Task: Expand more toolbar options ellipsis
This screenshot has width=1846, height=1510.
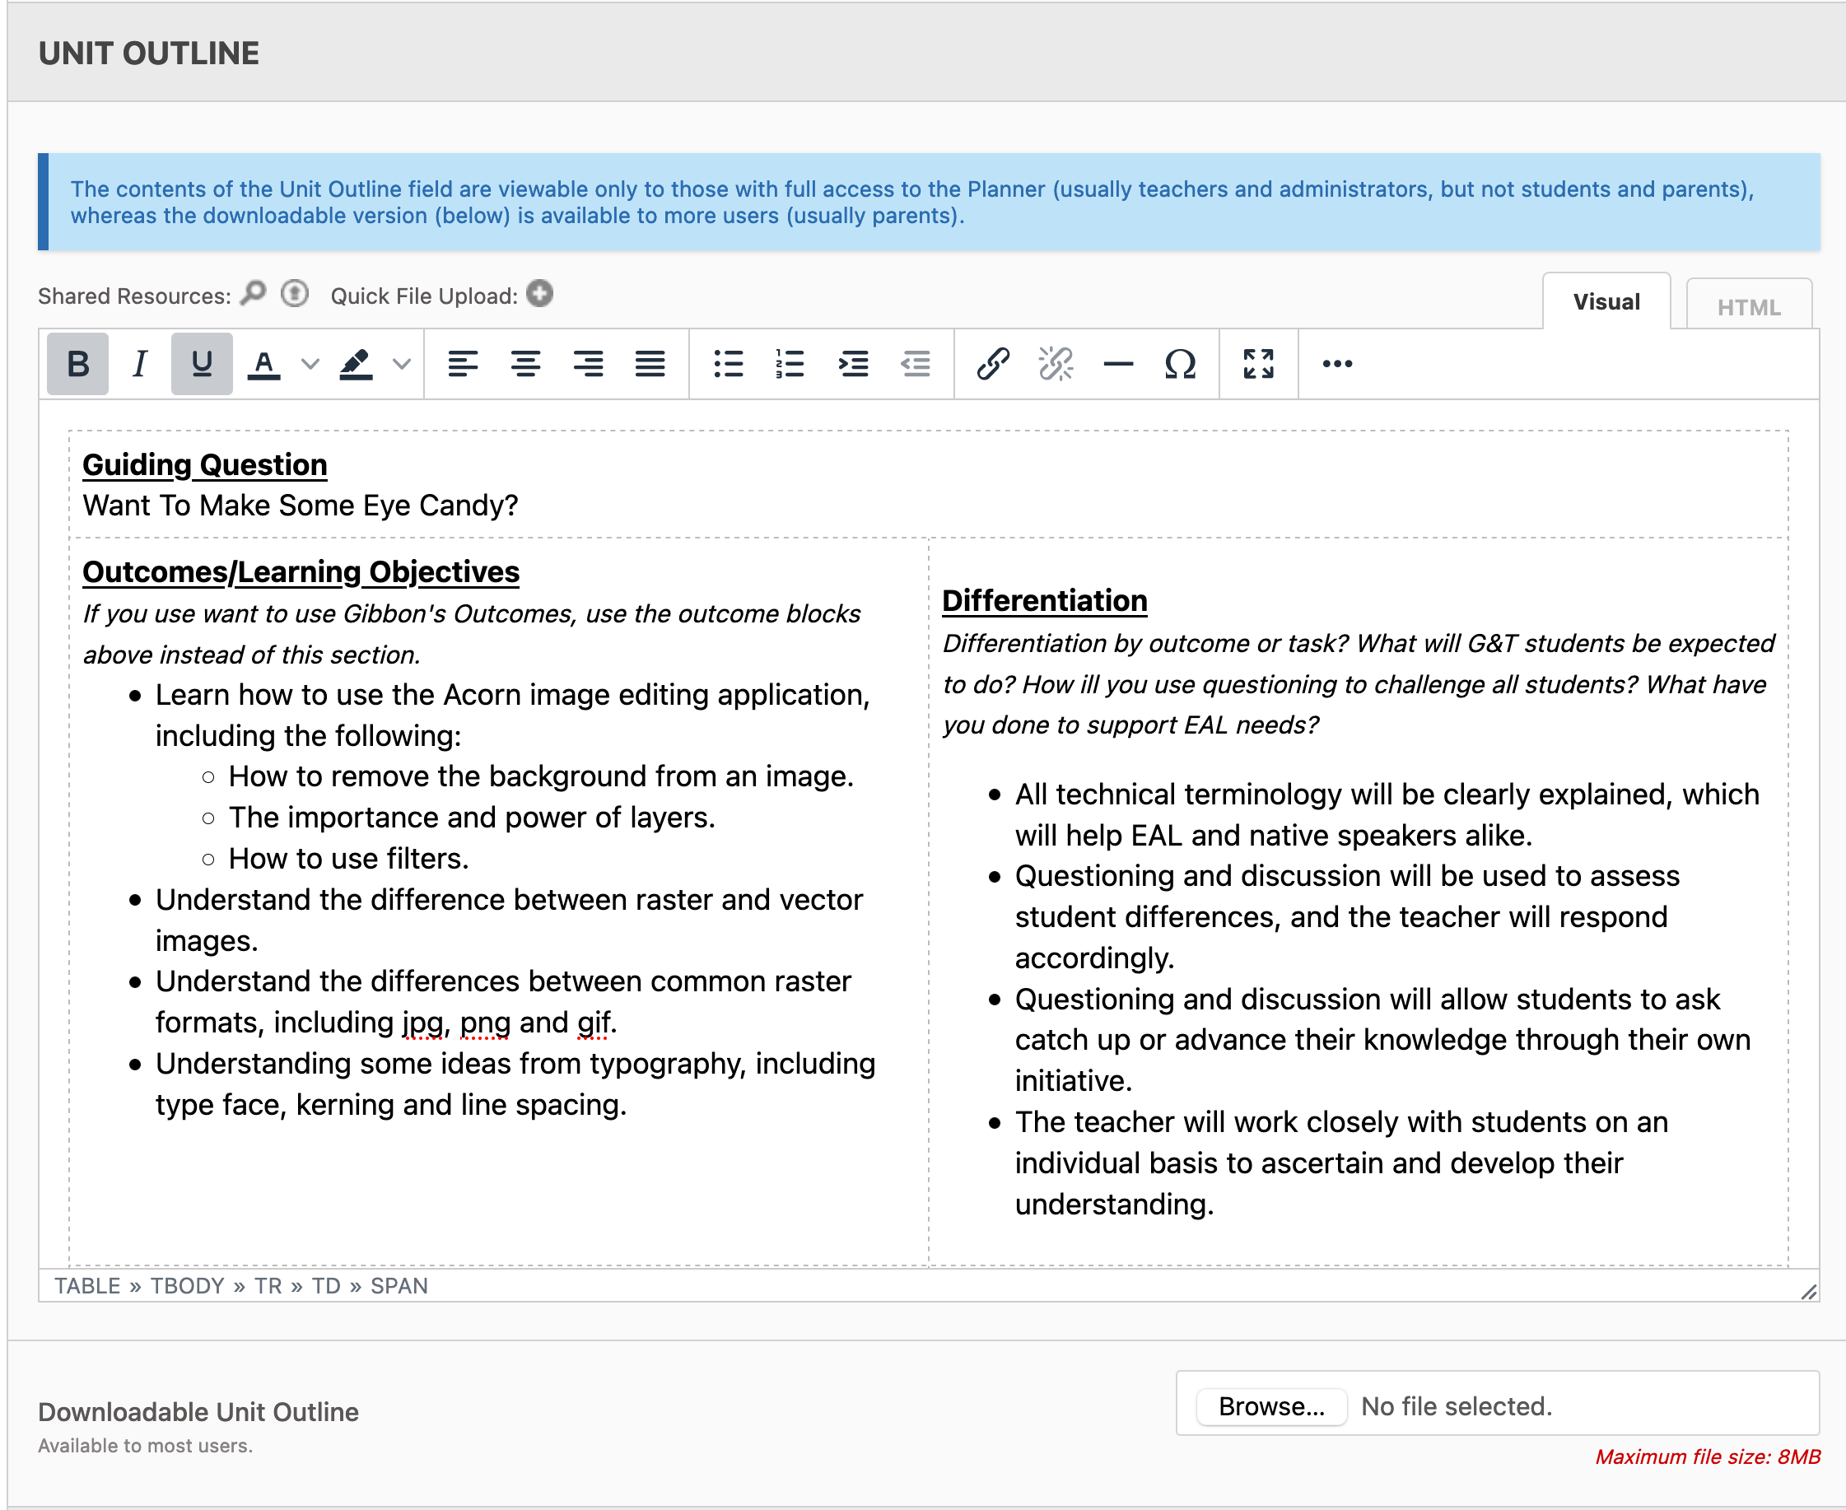Action: tap(1336, 364)
